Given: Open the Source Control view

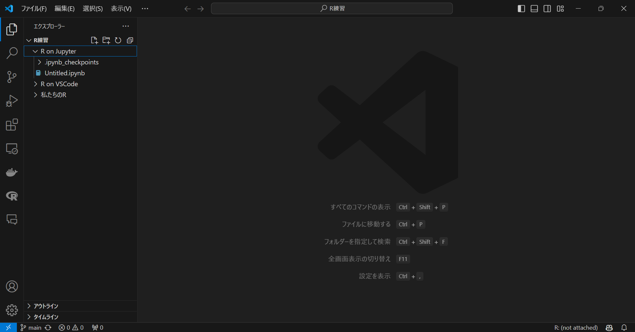Looking at the screenshot, I should pyautogui.click(x=12, y=77).
